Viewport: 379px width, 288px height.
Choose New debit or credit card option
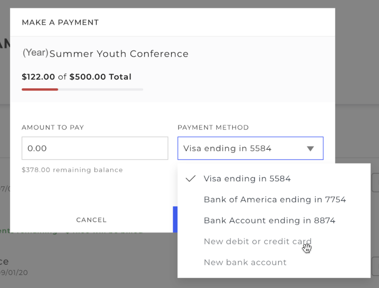click(258, 241)
